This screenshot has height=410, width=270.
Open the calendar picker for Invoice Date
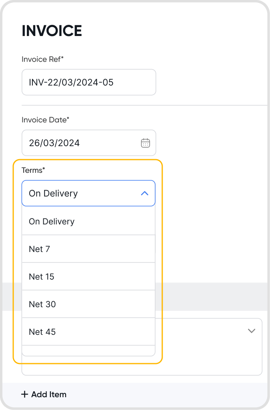click(145, 143)
